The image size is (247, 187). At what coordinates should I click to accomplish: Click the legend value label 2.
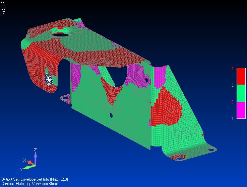click(233, 102)
